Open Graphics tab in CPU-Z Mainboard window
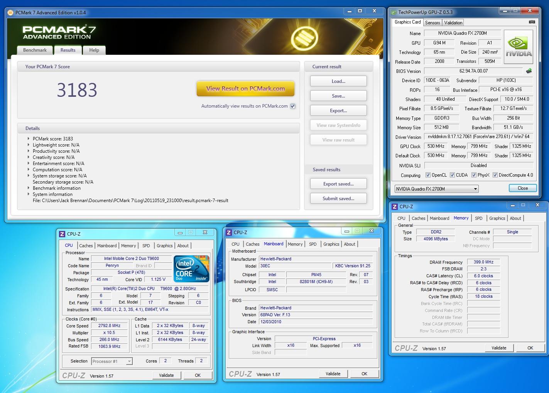The width and height of the screenshot is (549, 393). pos(331,244)
